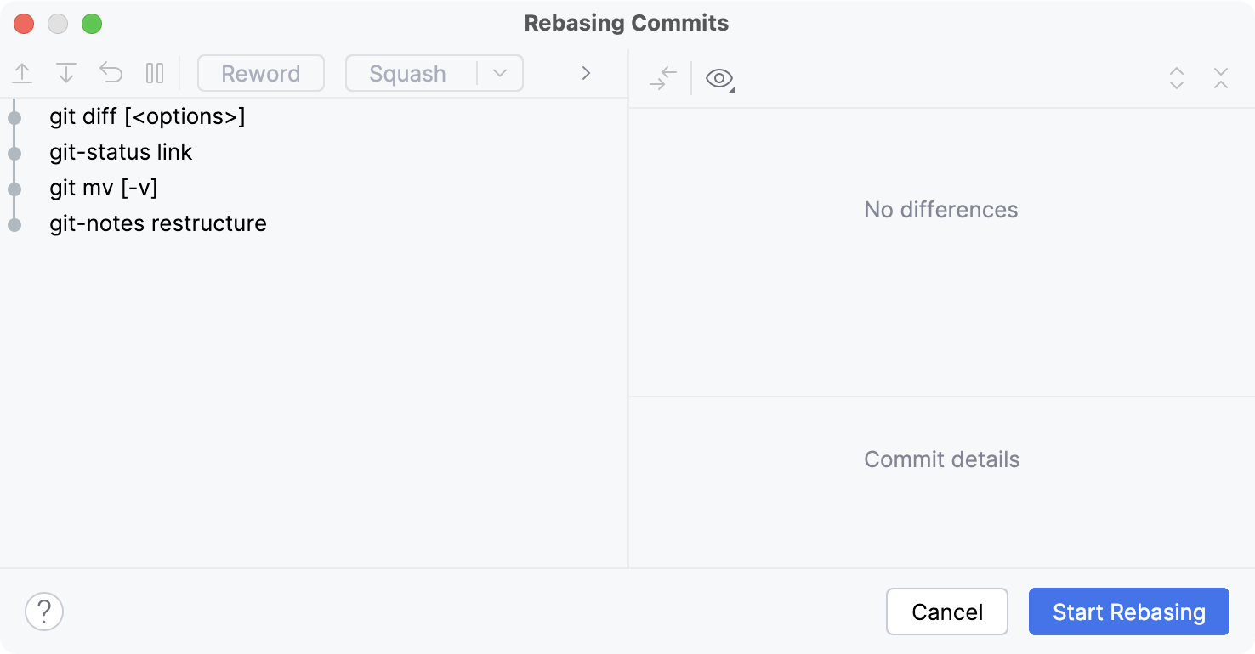Select the "git mv [-v]" commit
This screenshot has height=654, width=1255.
(x=103, y=188)
